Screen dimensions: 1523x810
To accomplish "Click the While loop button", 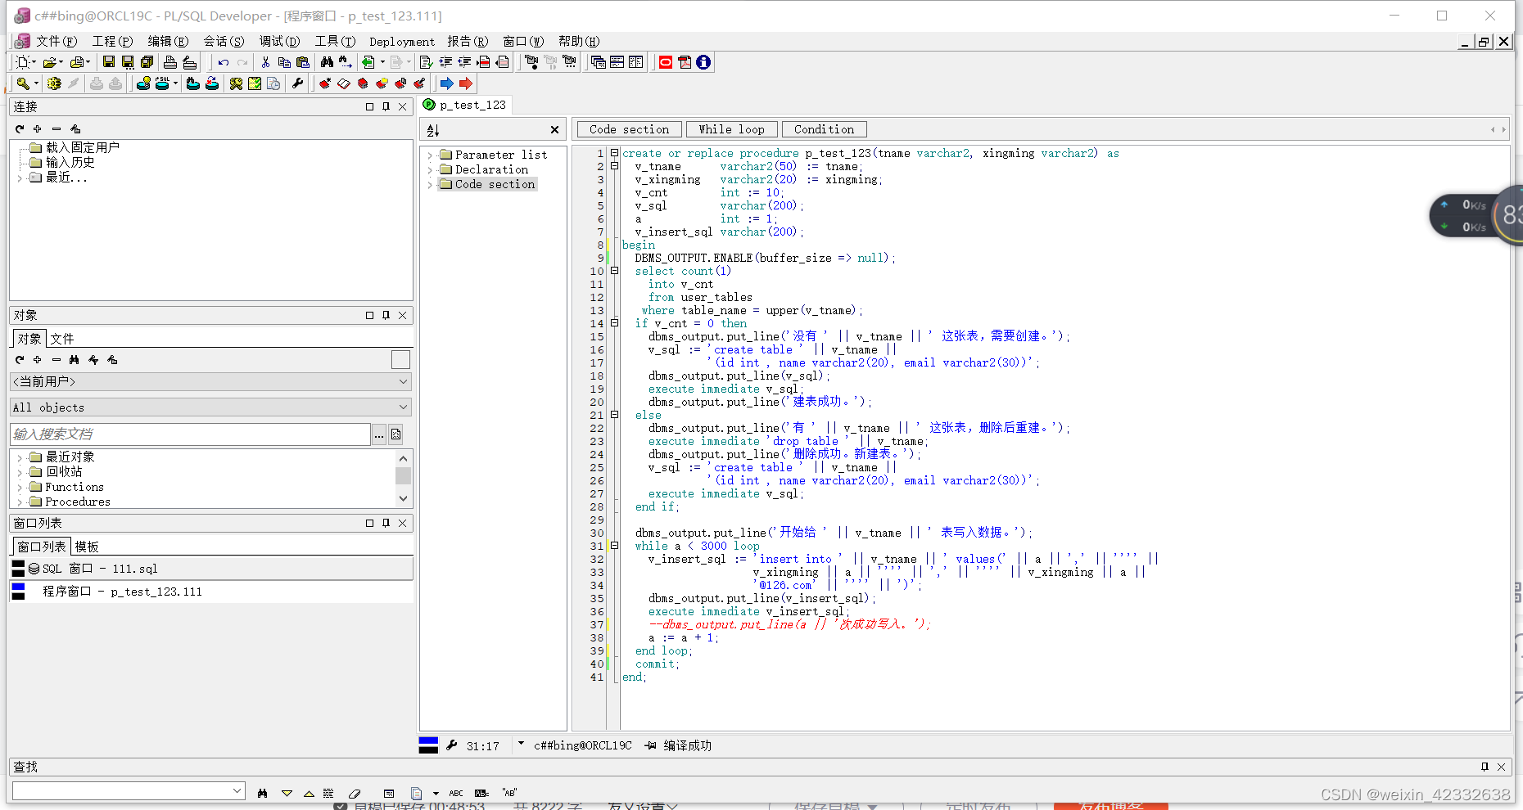I will 732,129.
